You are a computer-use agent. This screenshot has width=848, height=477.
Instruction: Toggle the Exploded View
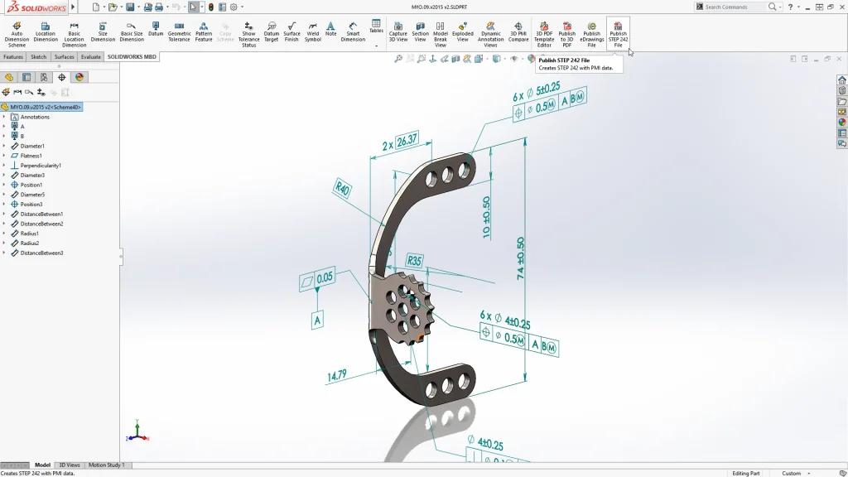pos(462,32)
